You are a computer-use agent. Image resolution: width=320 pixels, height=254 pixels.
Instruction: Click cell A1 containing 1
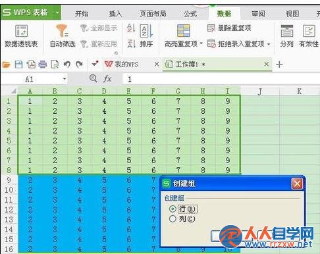[30, 101]
